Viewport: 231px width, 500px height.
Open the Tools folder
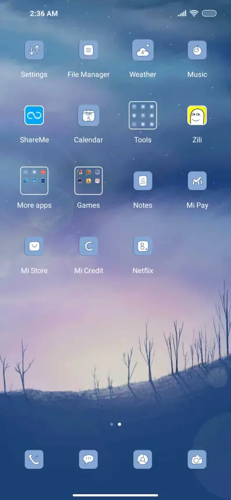pos(143,115)
